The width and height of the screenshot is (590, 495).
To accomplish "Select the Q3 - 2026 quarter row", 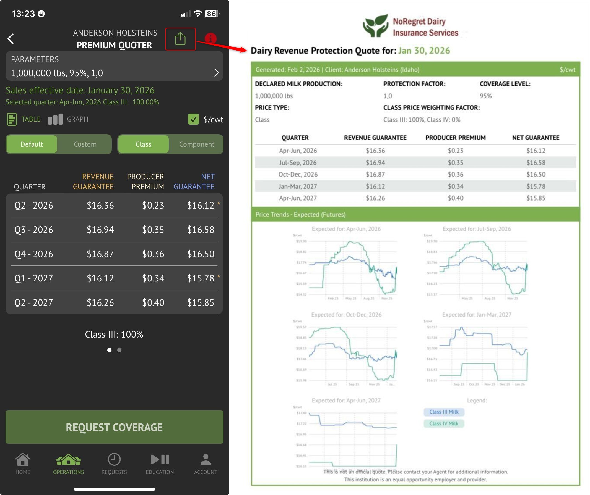I will coord(114,230).
